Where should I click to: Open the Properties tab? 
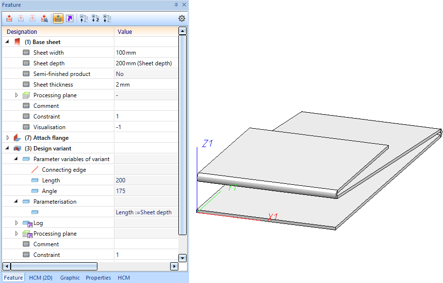[x=98, y=278]
